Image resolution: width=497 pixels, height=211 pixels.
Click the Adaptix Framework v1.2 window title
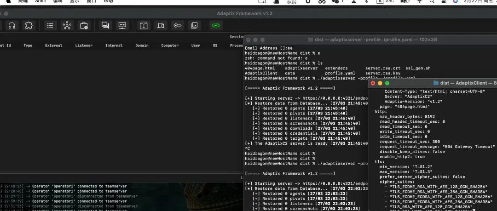245,14
